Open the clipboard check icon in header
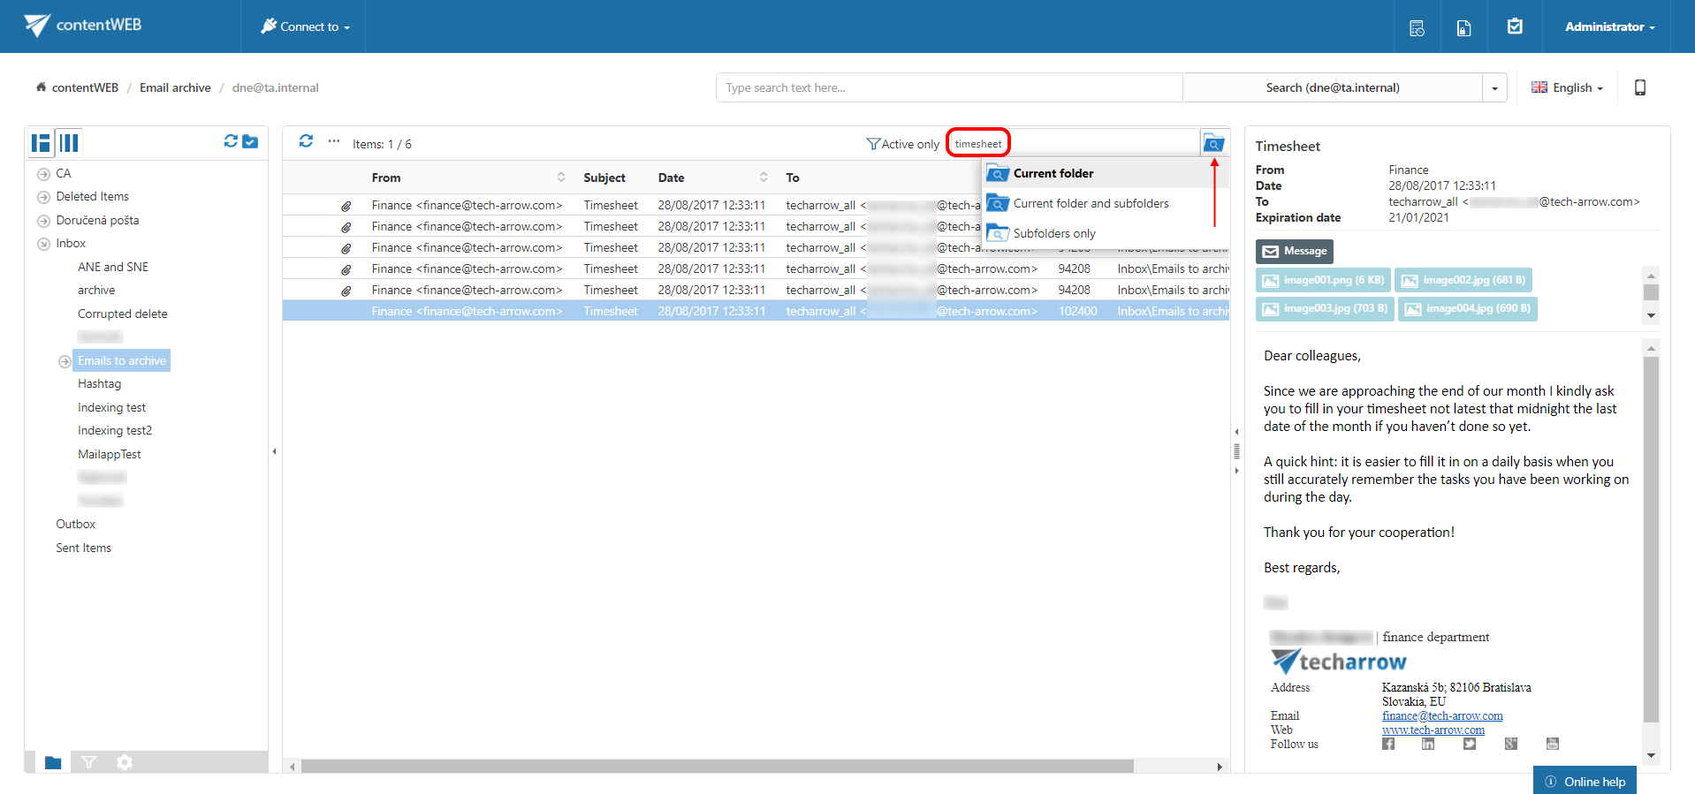Screen dimensions: 1695x794 coord(1515,26)
